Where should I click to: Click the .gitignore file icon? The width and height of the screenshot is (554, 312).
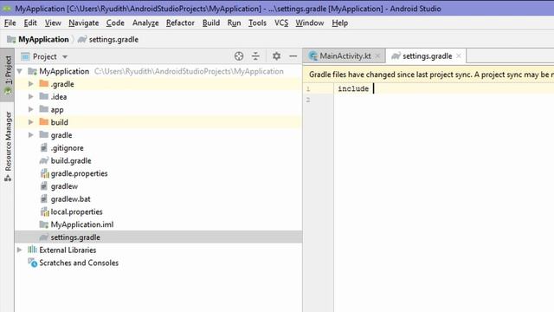pos(44,147)
